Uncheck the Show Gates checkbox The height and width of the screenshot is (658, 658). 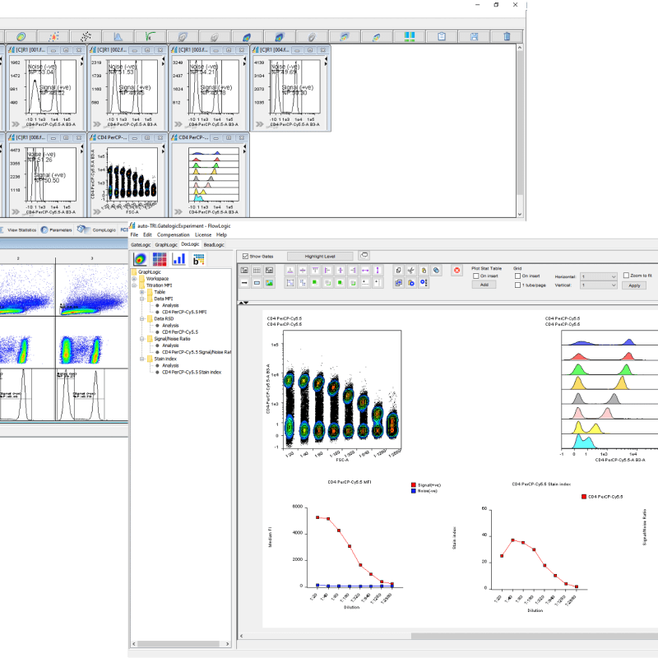pyautogui.click(x=246, y=255)
